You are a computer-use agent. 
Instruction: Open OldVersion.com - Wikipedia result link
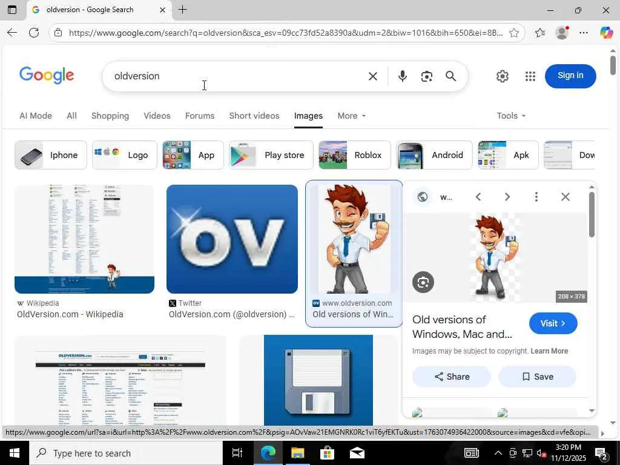tap(70, 314)
